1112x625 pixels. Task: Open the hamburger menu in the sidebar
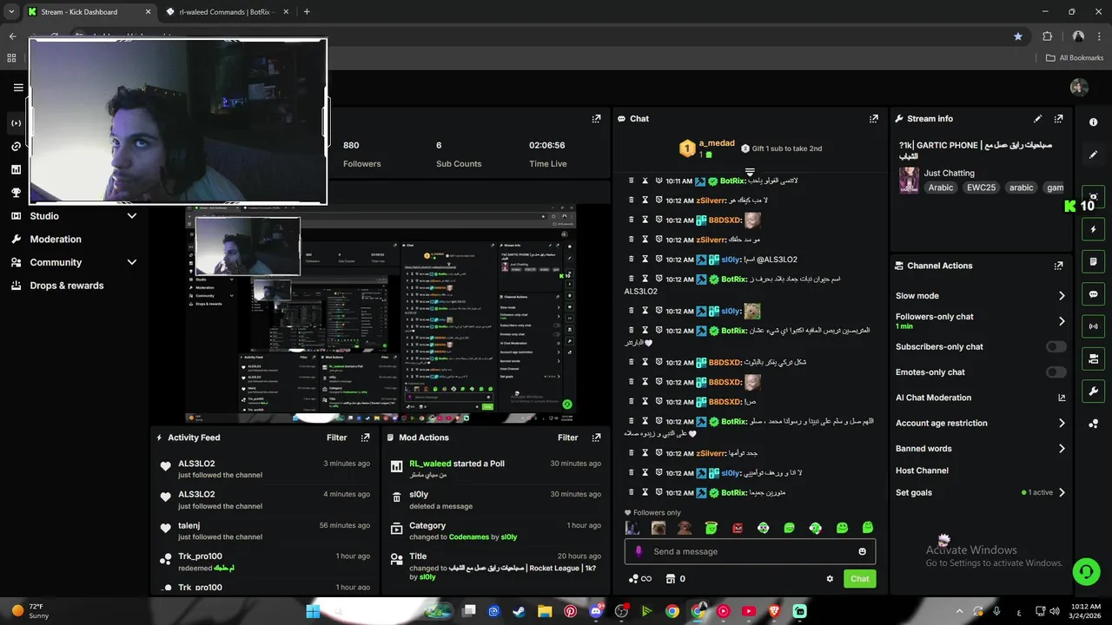pos(18,88)
